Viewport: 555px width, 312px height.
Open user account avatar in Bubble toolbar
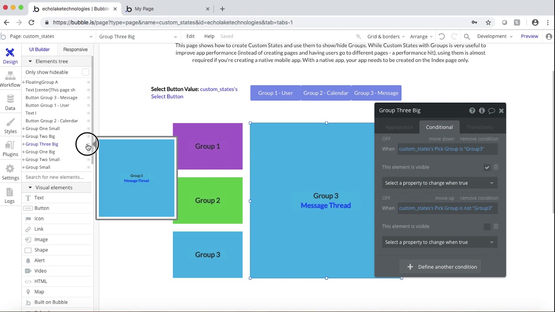click(549, 37)
